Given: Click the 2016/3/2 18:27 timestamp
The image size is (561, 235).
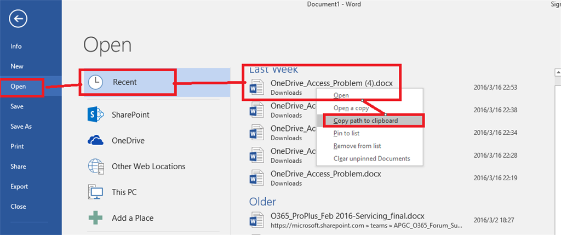Looking at the screenshot, I should (494, 220).
